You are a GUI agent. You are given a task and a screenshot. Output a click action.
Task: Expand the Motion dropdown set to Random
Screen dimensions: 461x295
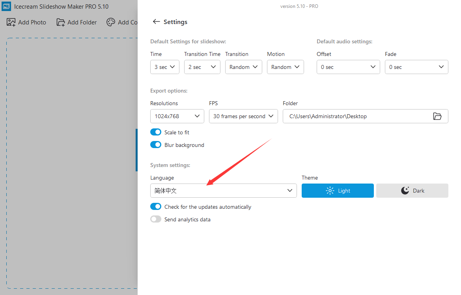click(286, 67)
